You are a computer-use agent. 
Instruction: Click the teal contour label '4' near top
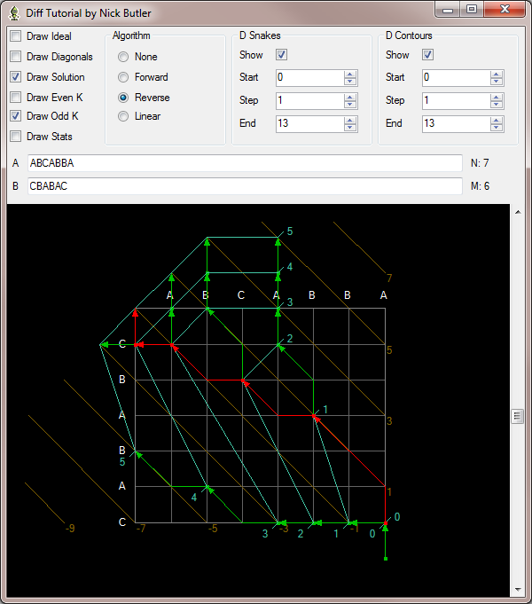pos(290,267)
